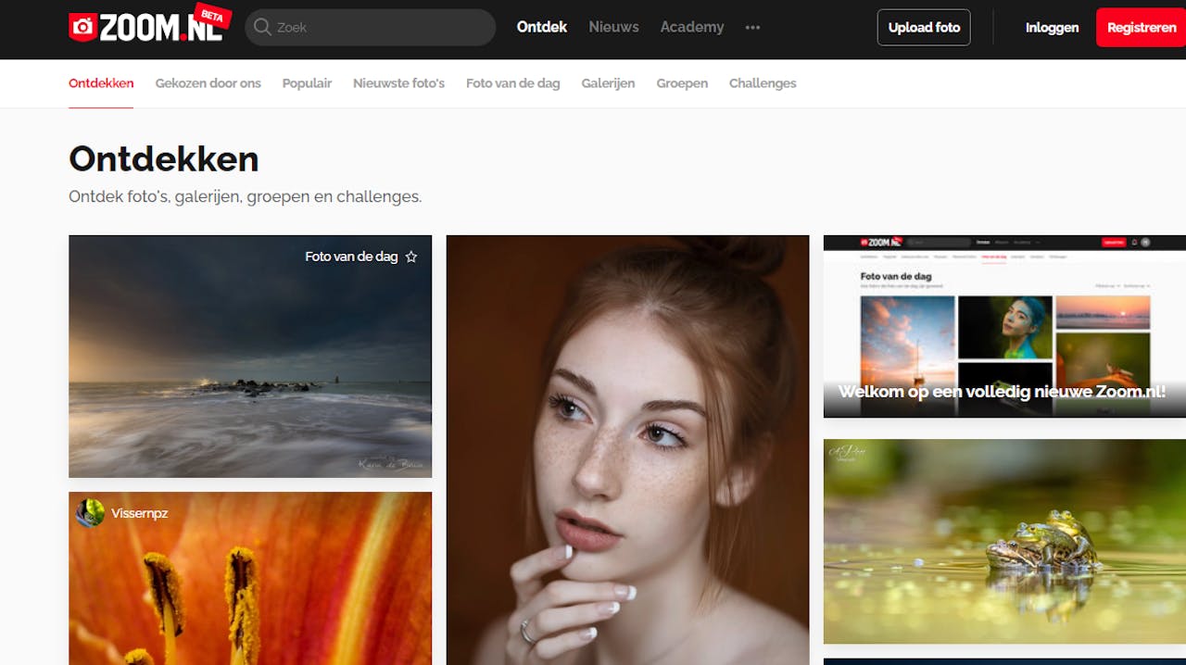Open Vissernpz profile avatar

point(90,513)
